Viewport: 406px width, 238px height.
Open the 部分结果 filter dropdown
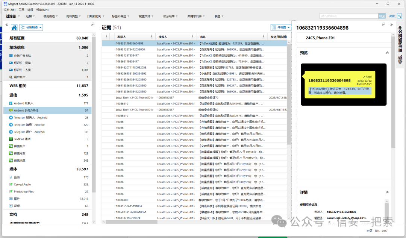tap(170, 16)
